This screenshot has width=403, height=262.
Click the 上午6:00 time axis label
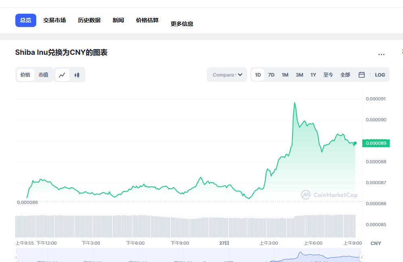(x=313, y=243)
